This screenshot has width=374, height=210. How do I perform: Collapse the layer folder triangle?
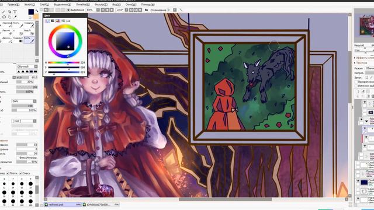[x=366, y=121]
